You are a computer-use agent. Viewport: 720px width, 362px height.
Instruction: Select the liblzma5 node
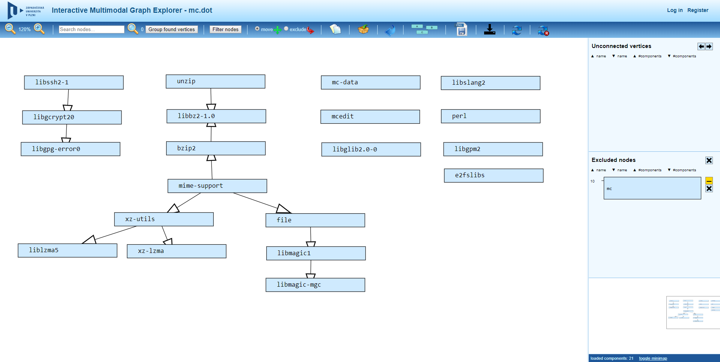[x=67, y=250]
